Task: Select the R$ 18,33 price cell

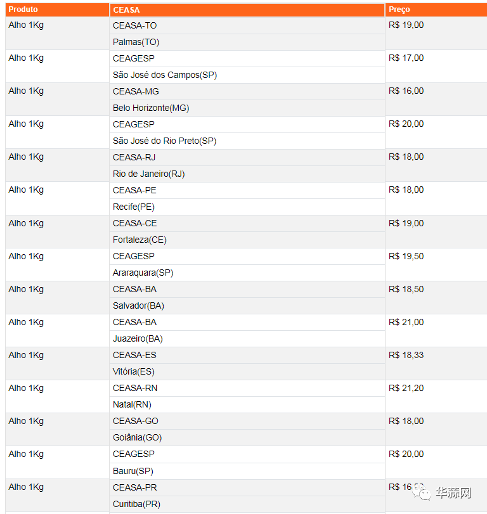Action: 436,363
